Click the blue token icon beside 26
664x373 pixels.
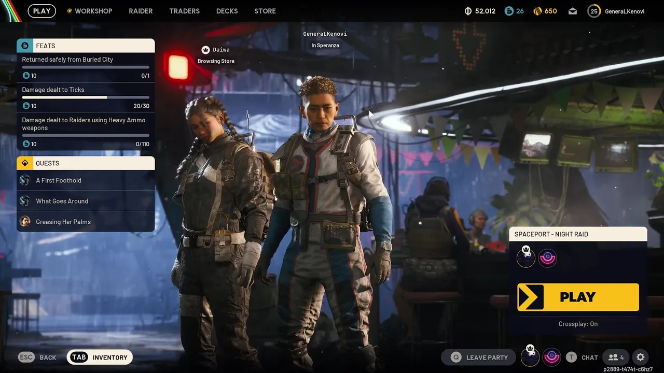[x=509, y=11]
